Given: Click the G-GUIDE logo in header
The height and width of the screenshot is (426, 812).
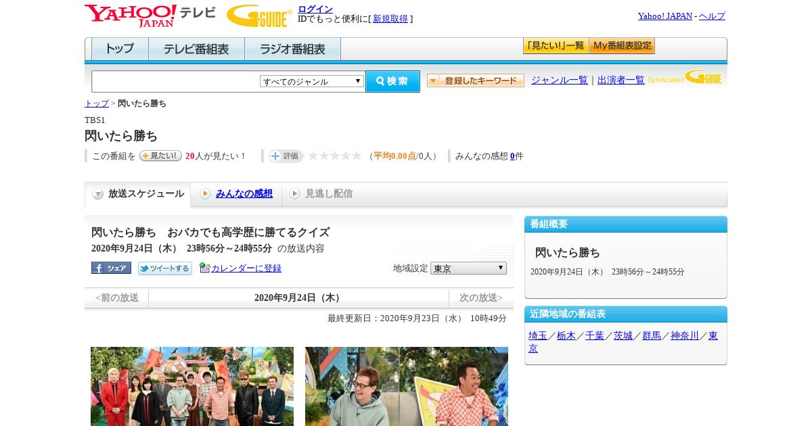Looking at the screenshot, I should (259, 16).
